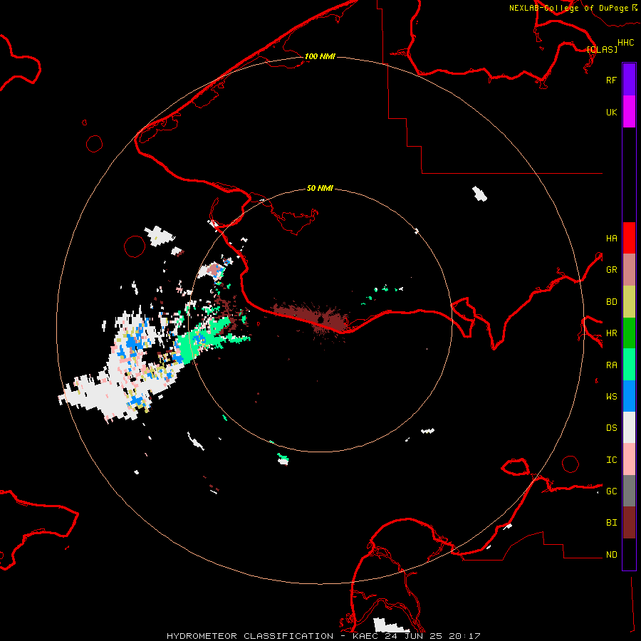
Task: Click the black ND legend swatch
Action: (629, 554)
